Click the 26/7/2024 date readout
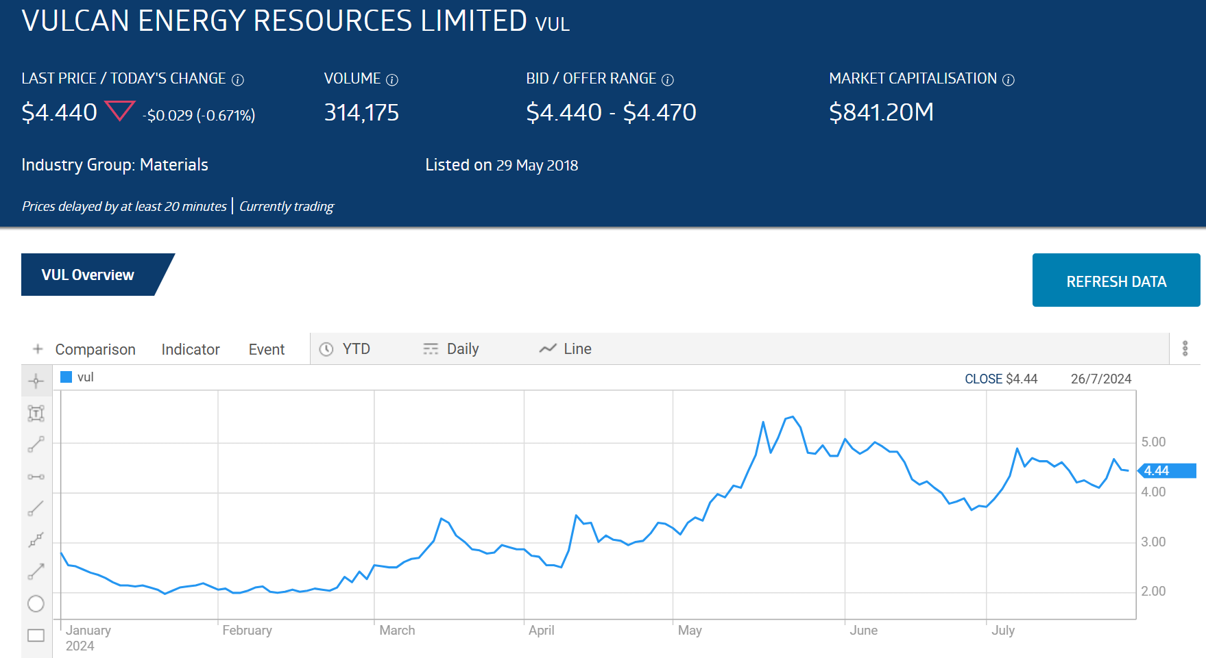 tap(1101, 379)
